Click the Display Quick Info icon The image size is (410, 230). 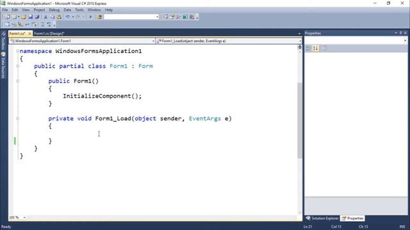[x=20, y=24]
